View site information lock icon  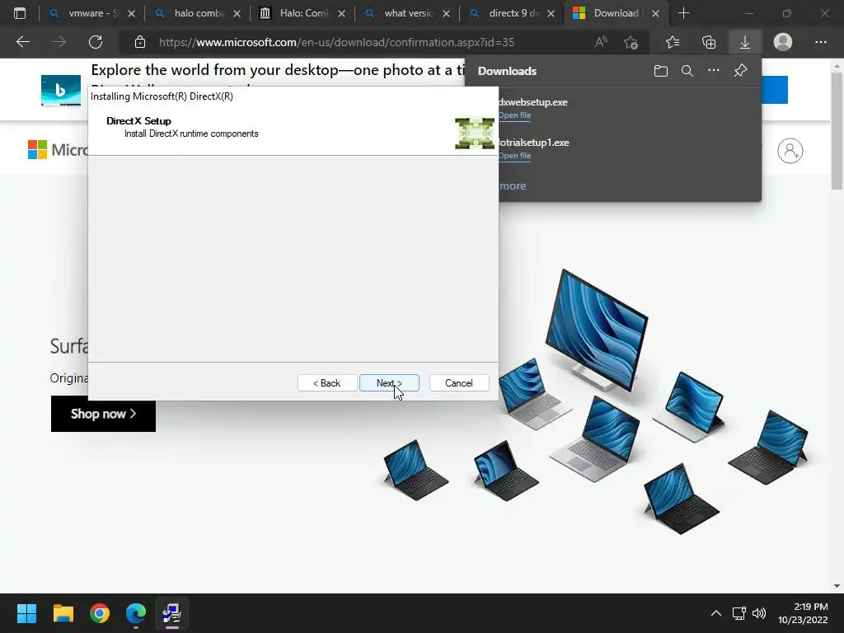[x=140, y=42]
